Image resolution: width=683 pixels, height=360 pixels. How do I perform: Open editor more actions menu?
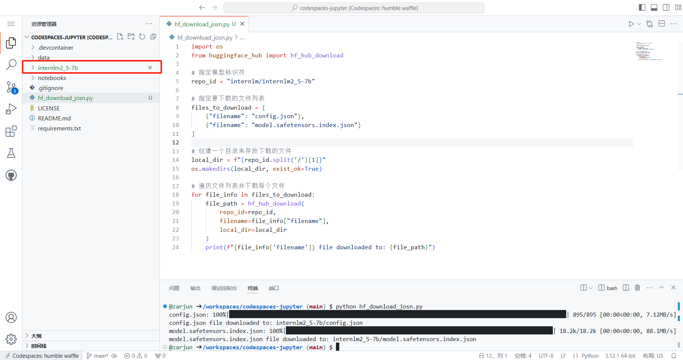[x=673, y=24]
